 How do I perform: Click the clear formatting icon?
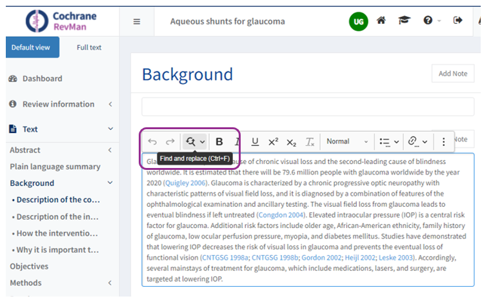310,141
